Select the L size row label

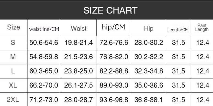pyautogui.click(x=13, y=71)
